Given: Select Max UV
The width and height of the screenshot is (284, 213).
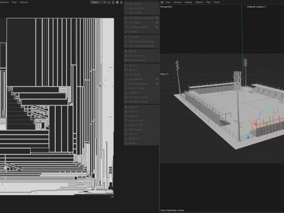Looking at the screenshot, I should 141,51.
